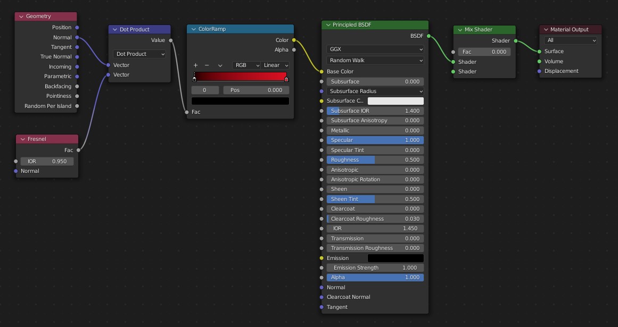The width and height of the screenshot is (618, 327).
Task: Collapse the Mix Shader node
Action: pos(459,30)
